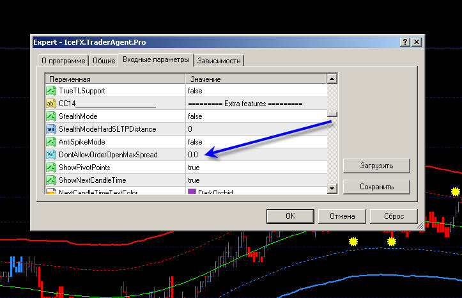This screenshot has height=298, width=462.
Task: Click the 'Переменная' column header
Action: pos(115,79)
